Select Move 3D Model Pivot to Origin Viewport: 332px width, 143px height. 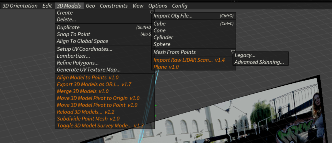(x=105, y=98)
